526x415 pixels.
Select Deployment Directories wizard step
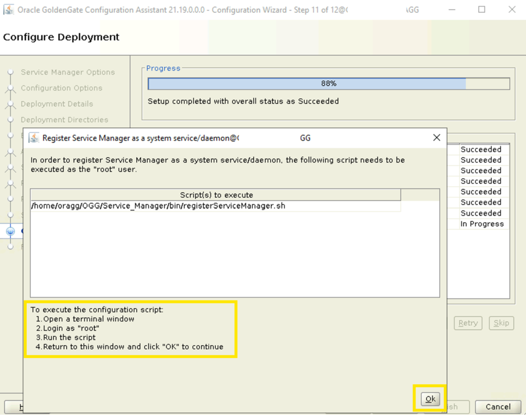pyautogui.click(x=64, y=120)
